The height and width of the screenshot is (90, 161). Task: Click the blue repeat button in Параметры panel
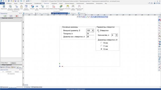pyautogui.click(x=11, y=16)
